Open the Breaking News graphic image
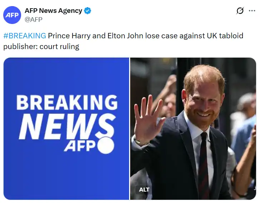Viewport: 260px width, 203px height. [66, 129]
